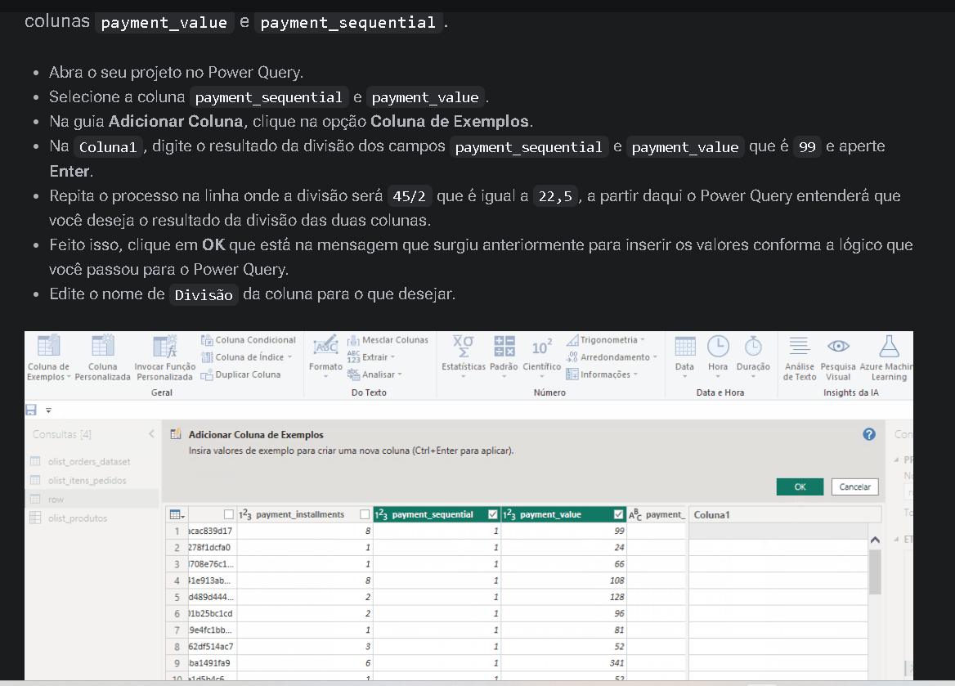
Task: Click the payment_installments column header label
Action: tap(299, 515)
